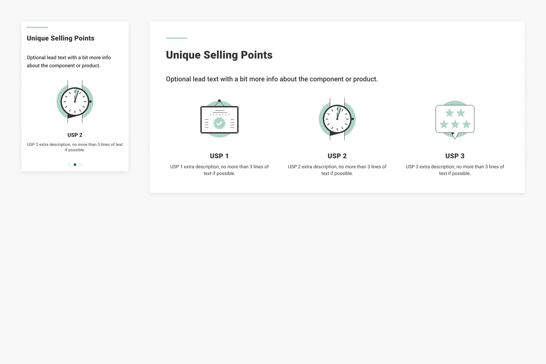Select the third carousel dot
546x364 pixels.
click(80, 165)
